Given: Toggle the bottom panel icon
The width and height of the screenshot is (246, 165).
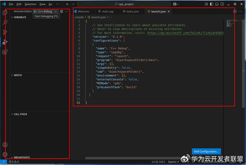Looking at the screenshot, I should click(x=217, y=4).
